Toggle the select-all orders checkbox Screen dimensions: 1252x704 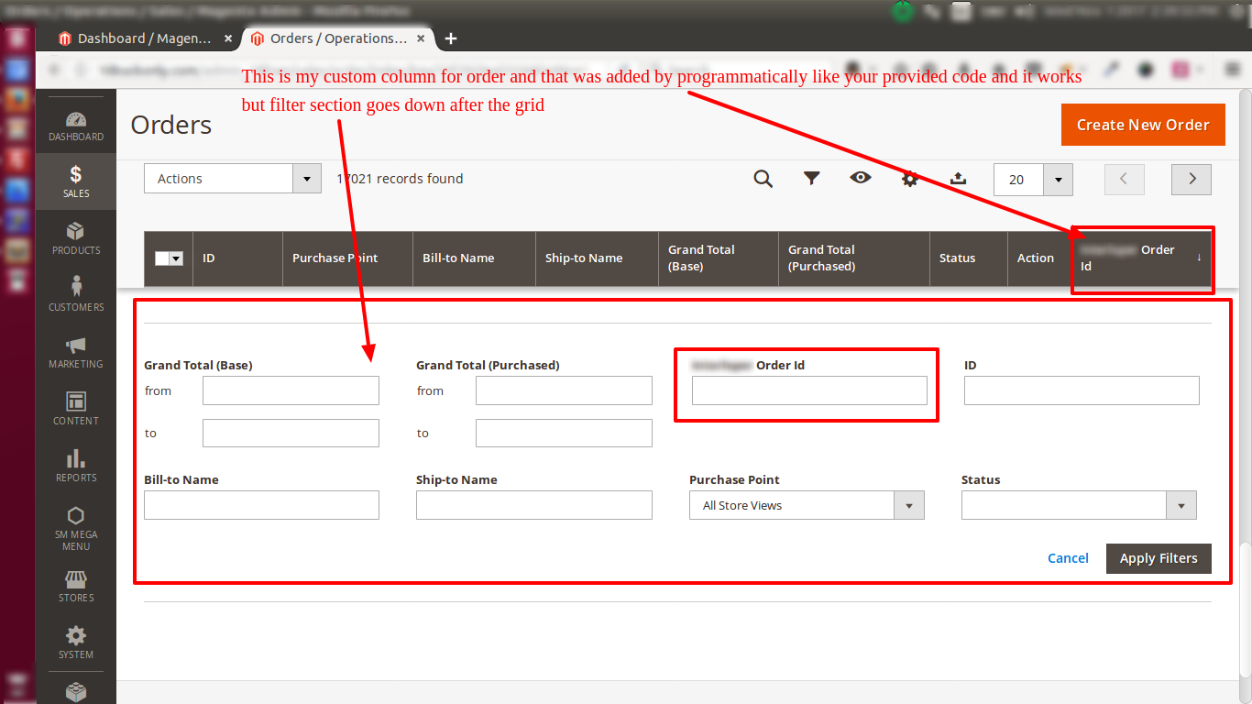(162, 258)
